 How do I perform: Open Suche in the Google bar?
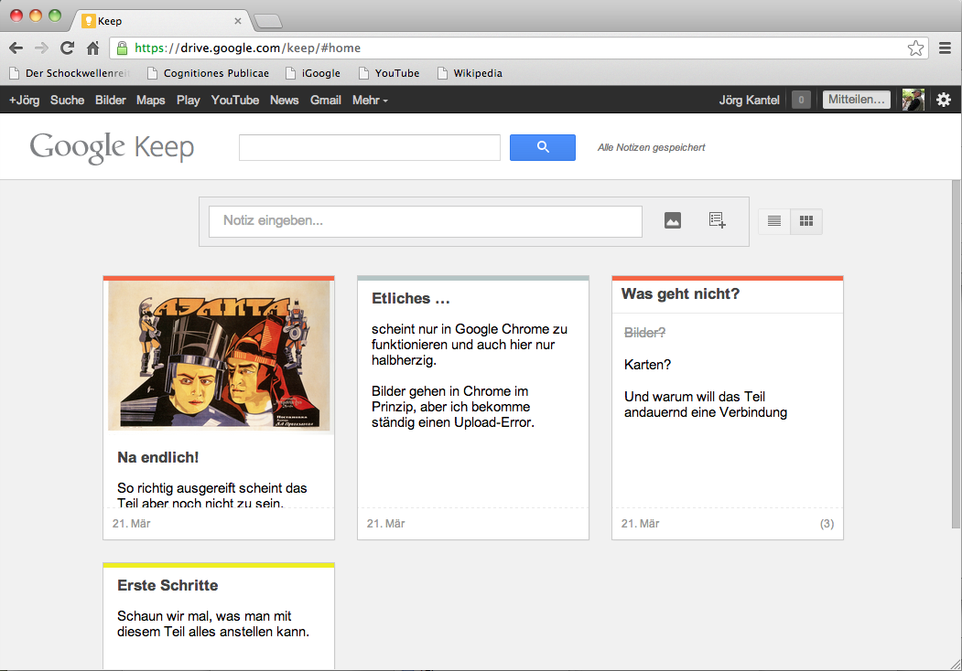point(67,100)
